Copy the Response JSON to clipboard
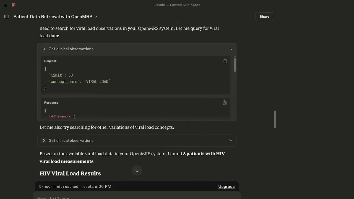This screenshot has height=199, width=354. [225, 103]
